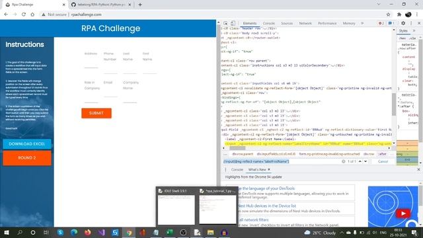This screenshot has height=238, width=423.
Task: Open 'the language of your DevTools' link
Action: (x=266, y=188)
